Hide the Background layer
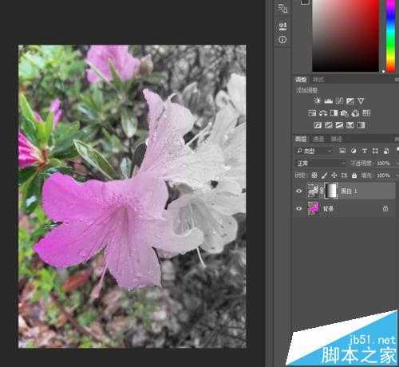Viewport: 399px width, 367px height. [x=299, y=208]
